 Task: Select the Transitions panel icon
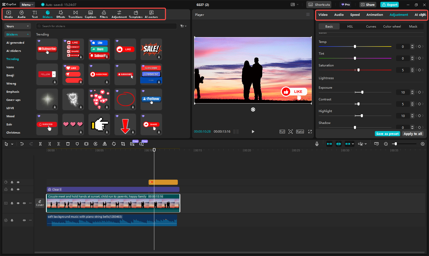(x=75, y=14)
